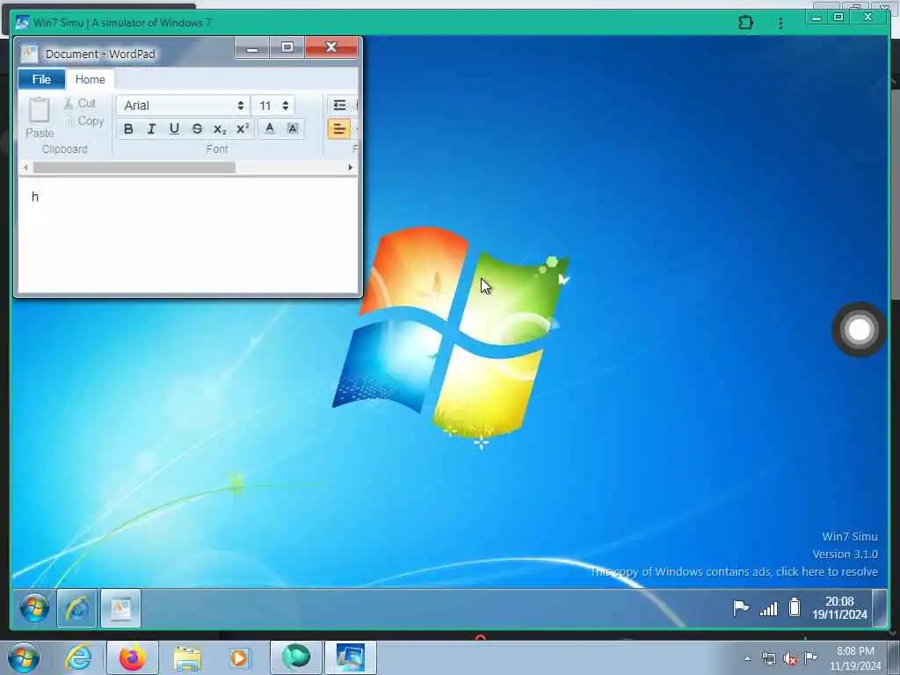Click the host network tray icon
This screenshot has height=675, width=900.
(x=769, y=659)
